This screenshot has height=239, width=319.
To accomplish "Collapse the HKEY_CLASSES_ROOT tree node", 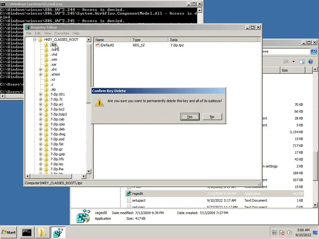I will 35,40.
